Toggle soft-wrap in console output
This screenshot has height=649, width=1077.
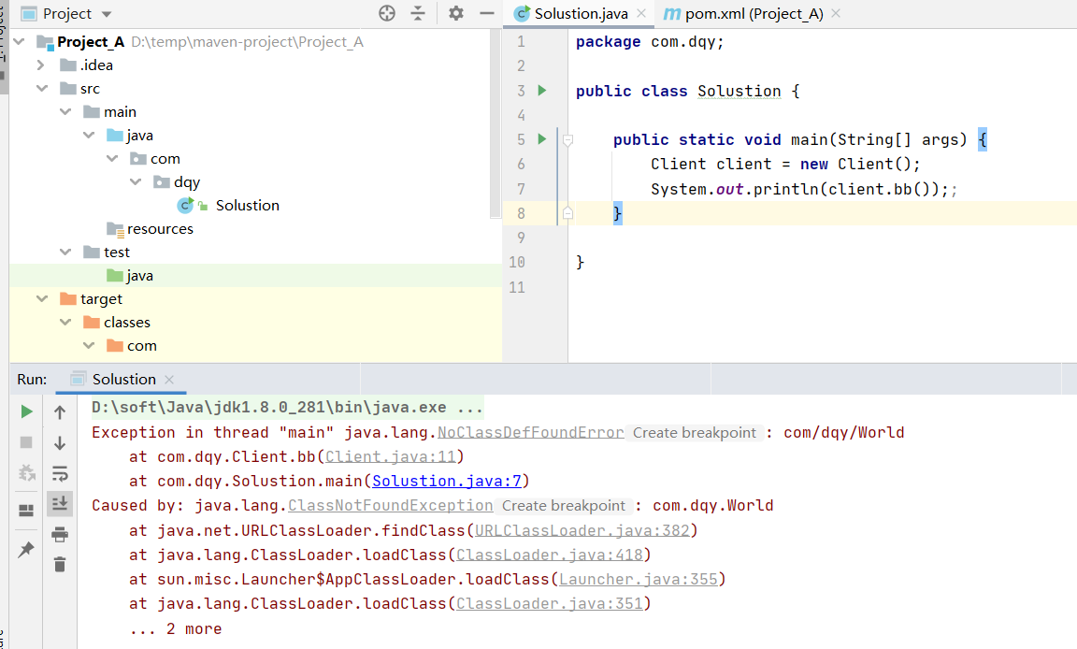pyautogui.click(x=60, y=473)
